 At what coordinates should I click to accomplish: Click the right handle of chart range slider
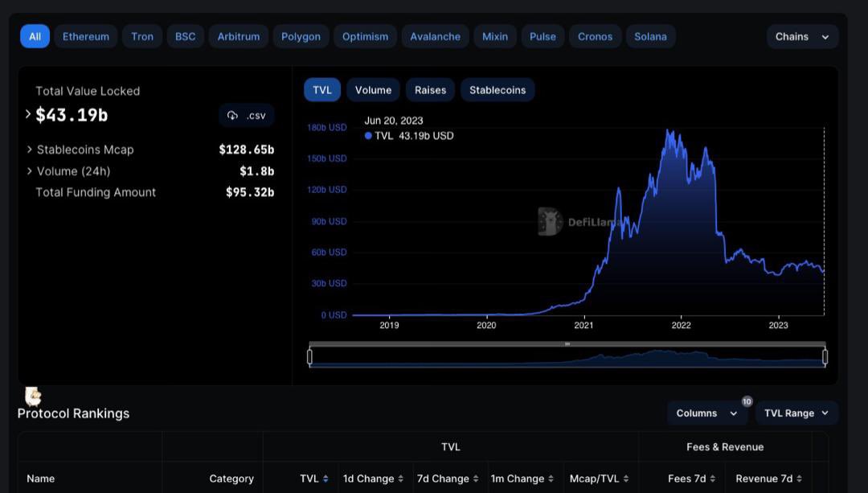(825, 357)
